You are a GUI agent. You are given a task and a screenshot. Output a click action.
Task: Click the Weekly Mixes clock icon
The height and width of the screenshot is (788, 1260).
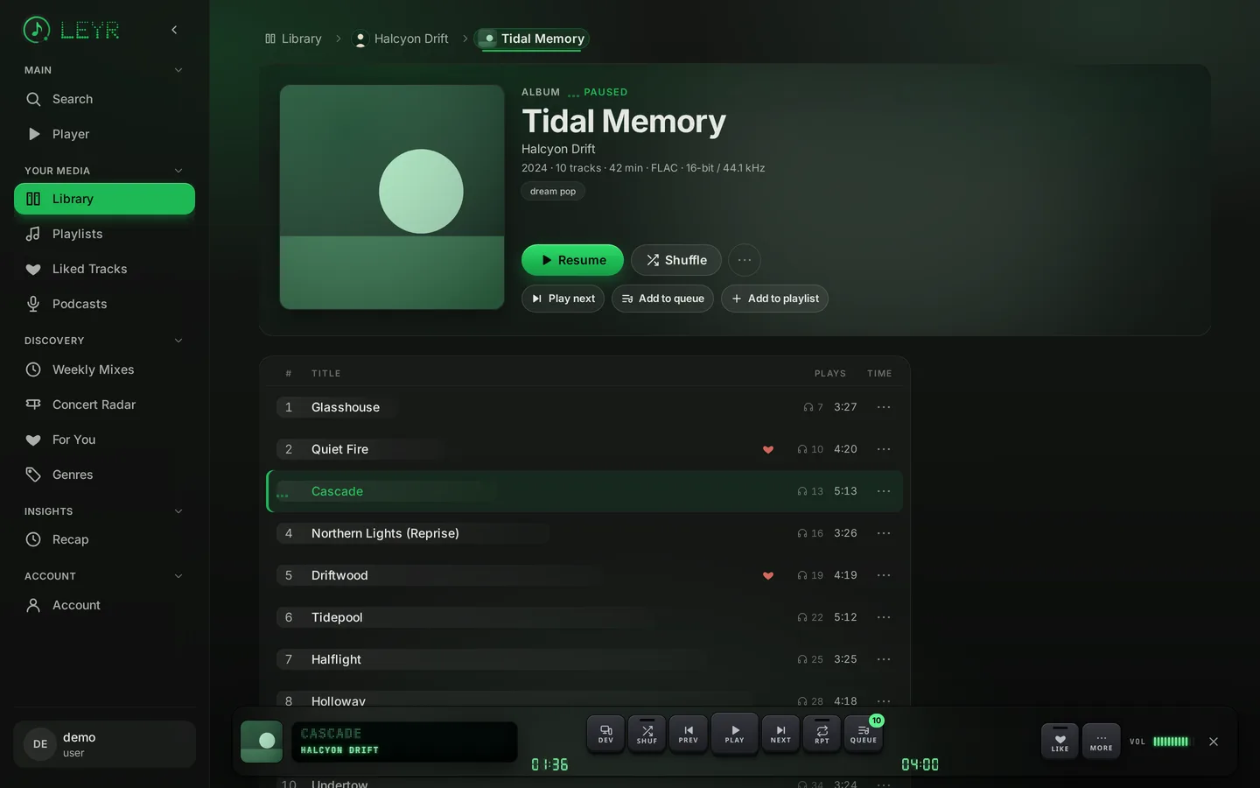[x=33, y=369]
